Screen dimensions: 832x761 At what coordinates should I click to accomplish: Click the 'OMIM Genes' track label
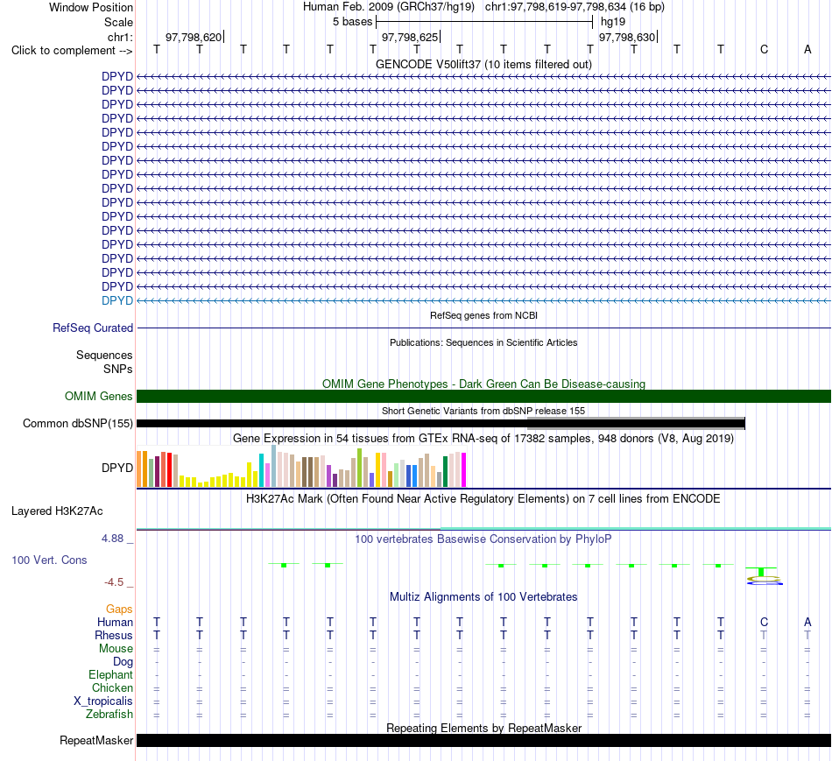click(99, 397)
